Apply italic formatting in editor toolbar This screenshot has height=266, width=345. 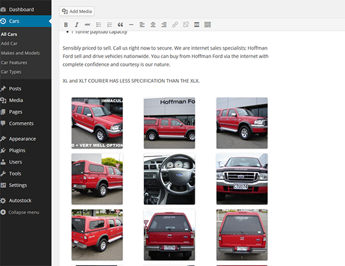click(x=77, y=25)
